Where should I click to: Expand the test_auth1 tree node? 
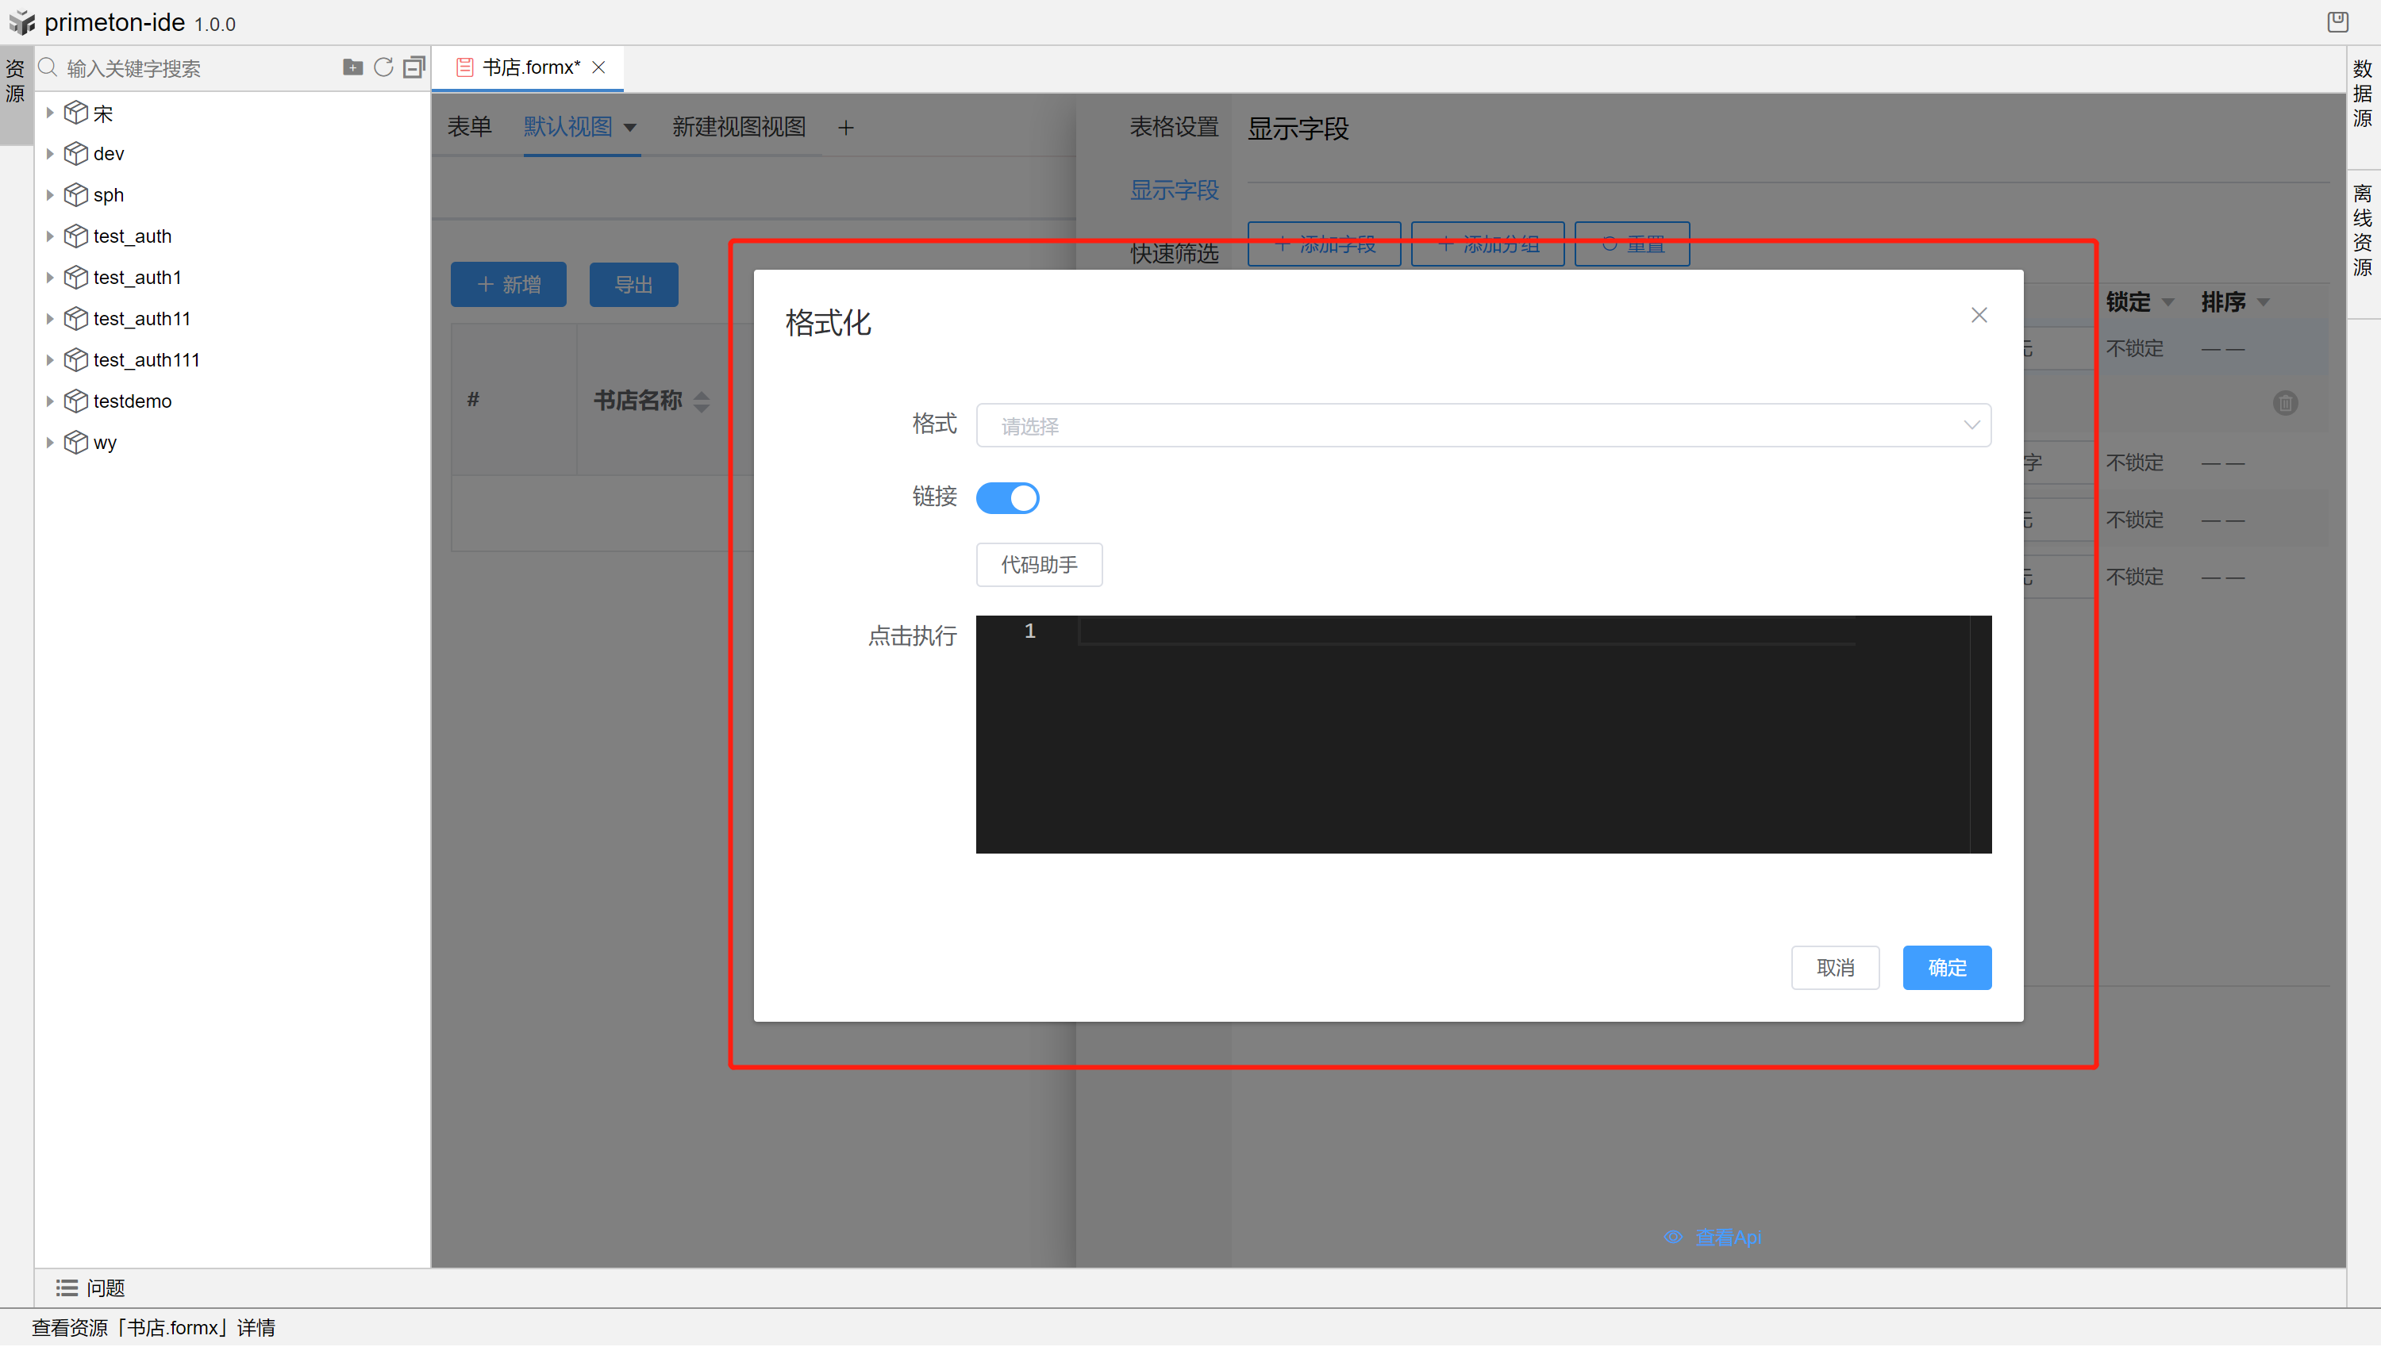(50, 278)
